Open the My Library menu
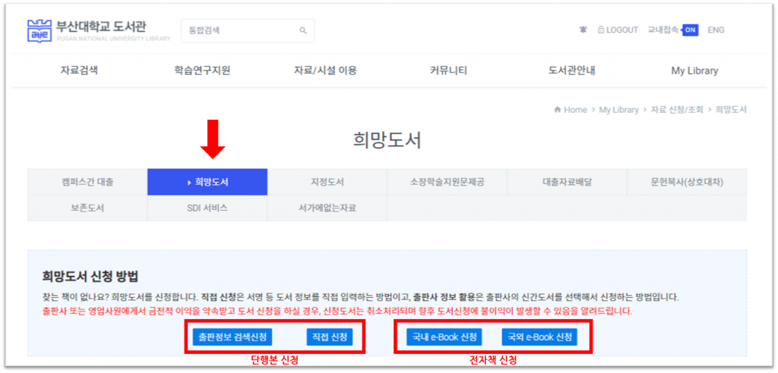Image resolution: width=778 pixels, height=373 pixels. point(694,71)
